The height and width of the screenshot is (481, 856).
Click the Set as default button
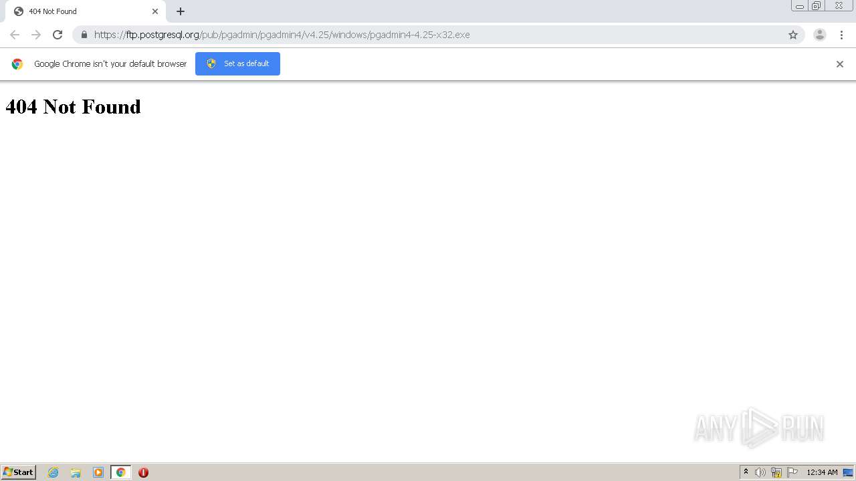click(x=237, y=63)
